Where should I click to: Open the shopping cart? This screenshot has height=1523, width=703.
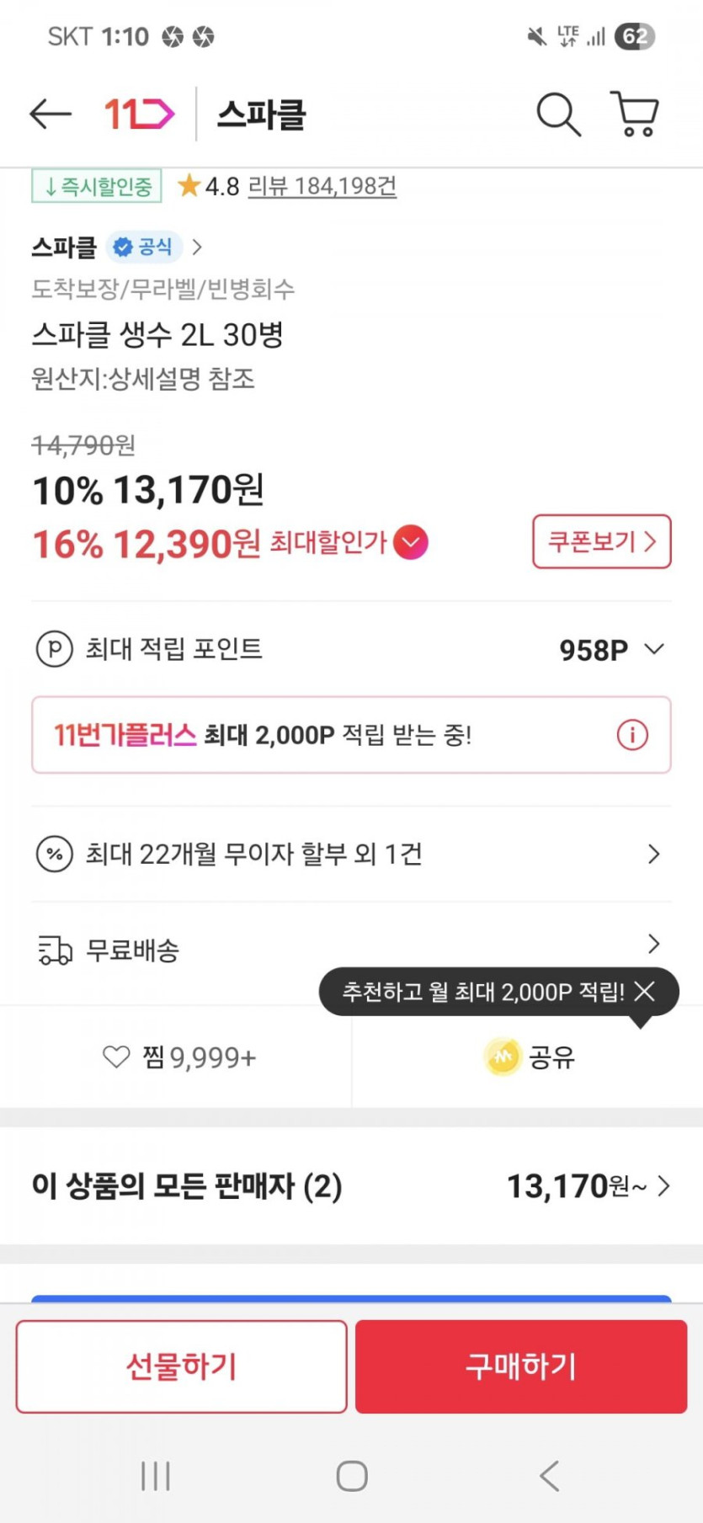pyautogui.click(x=635, y=114)
